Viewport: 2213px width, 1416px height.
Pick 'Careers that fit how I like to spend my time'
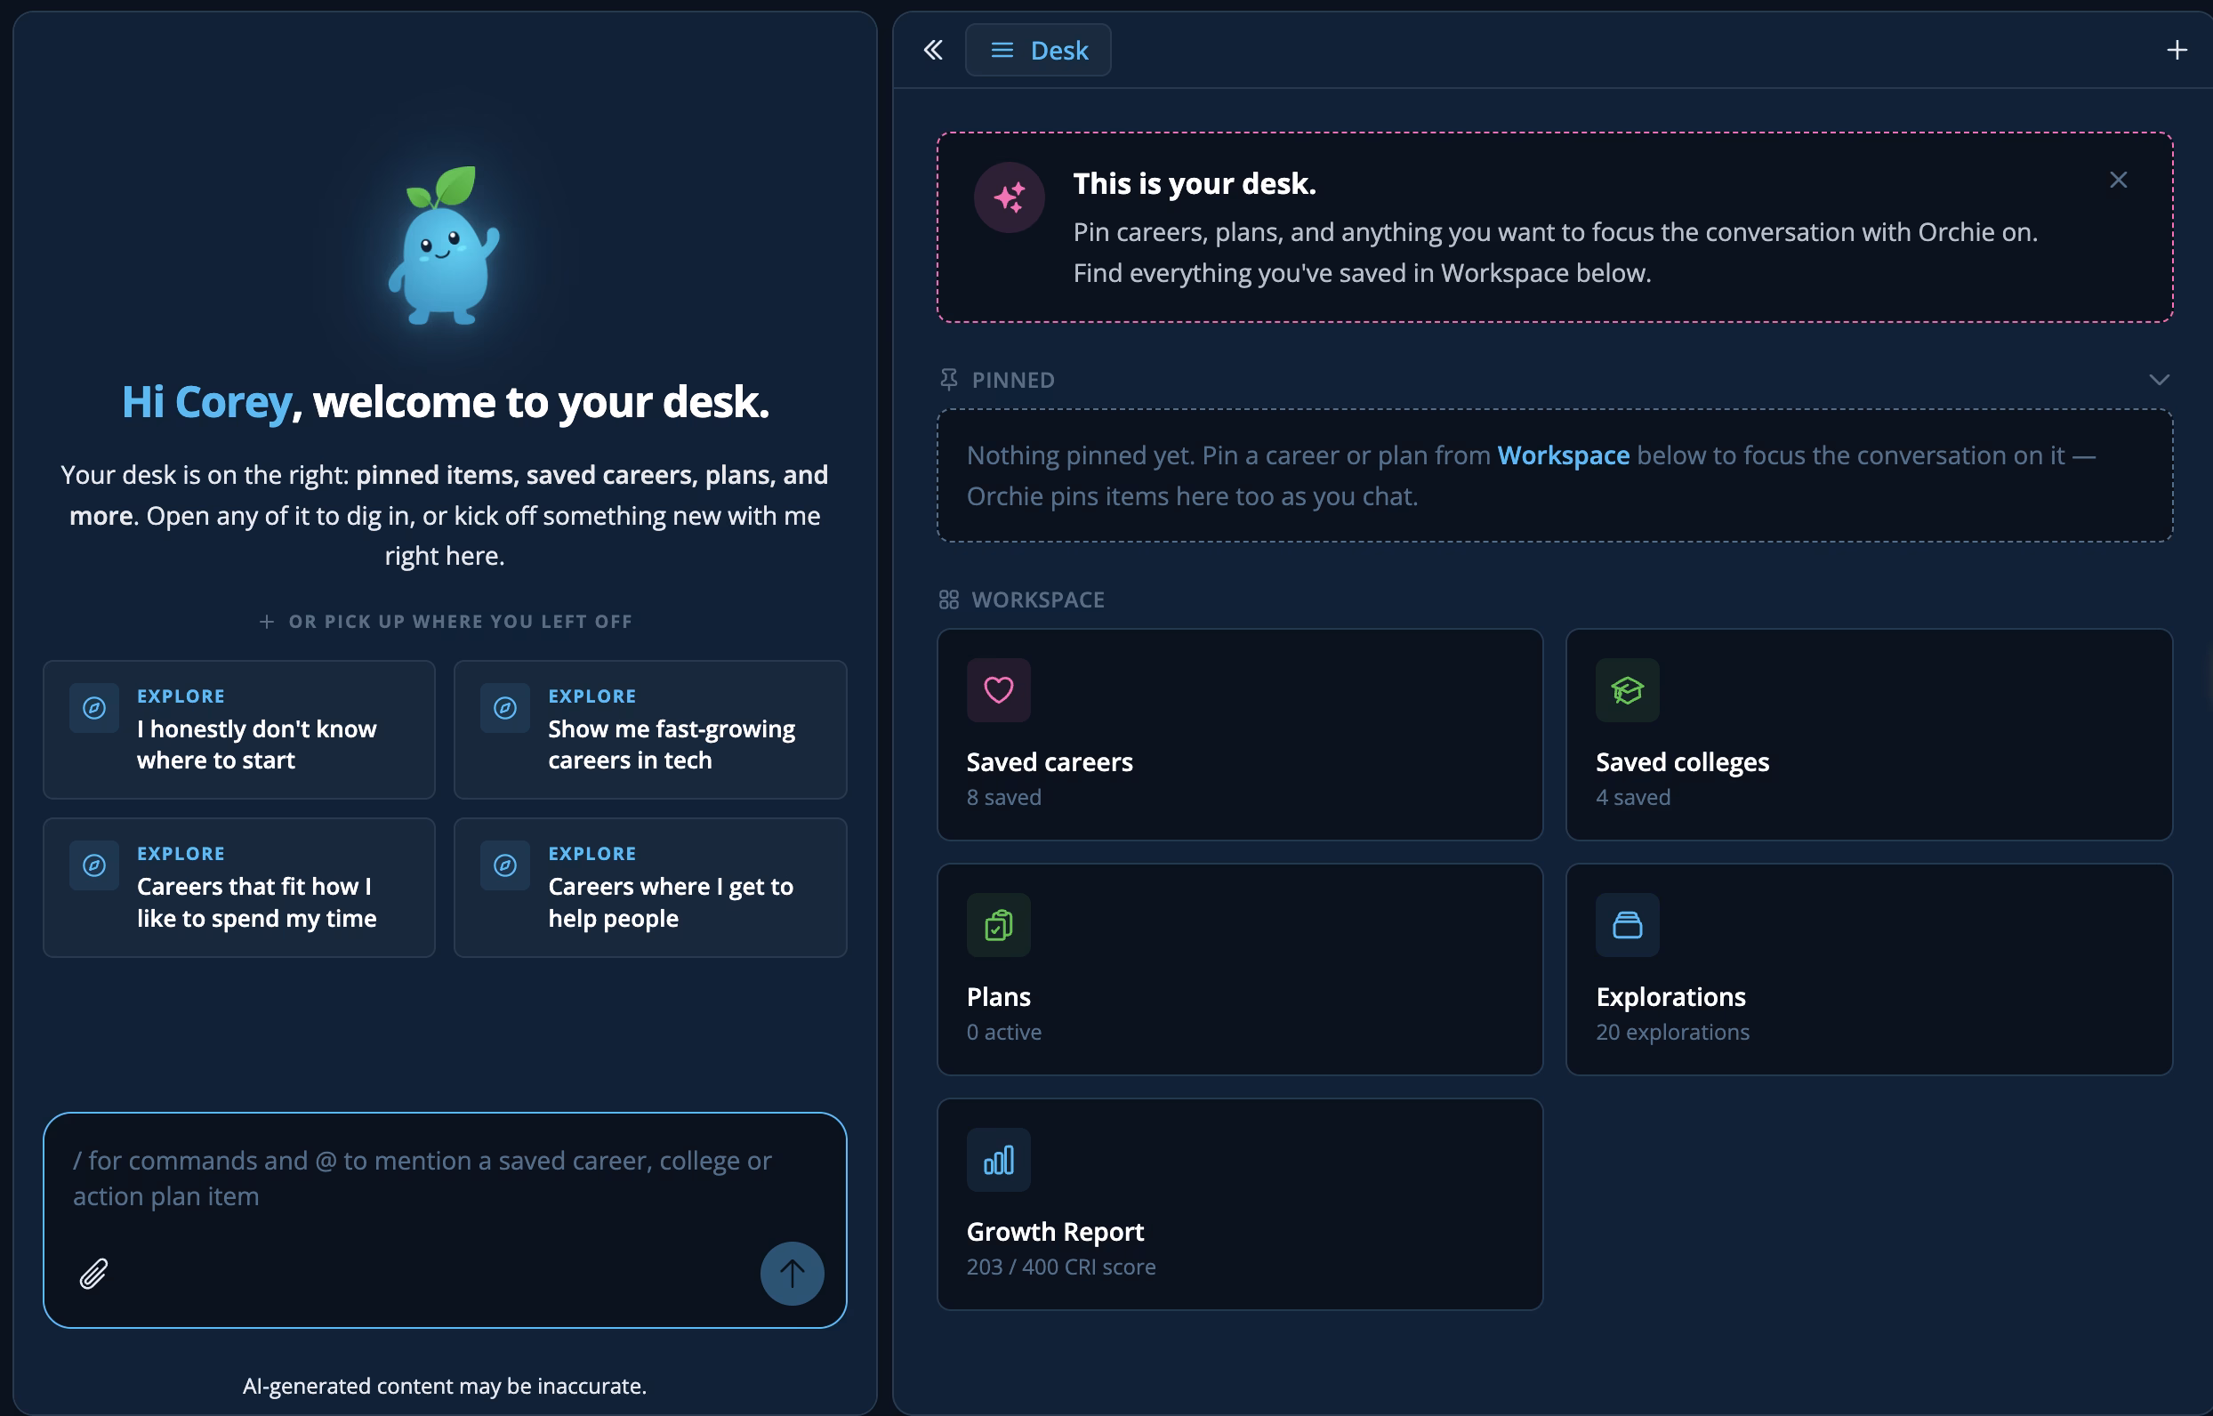(239, 888)
